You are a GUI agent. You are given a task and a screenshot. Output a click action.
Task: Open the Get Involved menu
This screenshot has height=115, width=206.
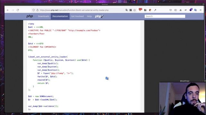tap(77, 16)
